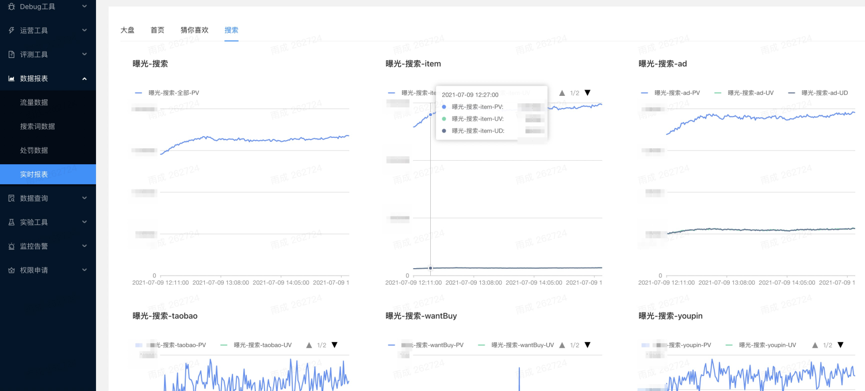This screenshot has height=391, width=865.
Task: Toggle the 搜索-youpin-PV legend series
Action: pyautogui.click(x=676, y=345)
